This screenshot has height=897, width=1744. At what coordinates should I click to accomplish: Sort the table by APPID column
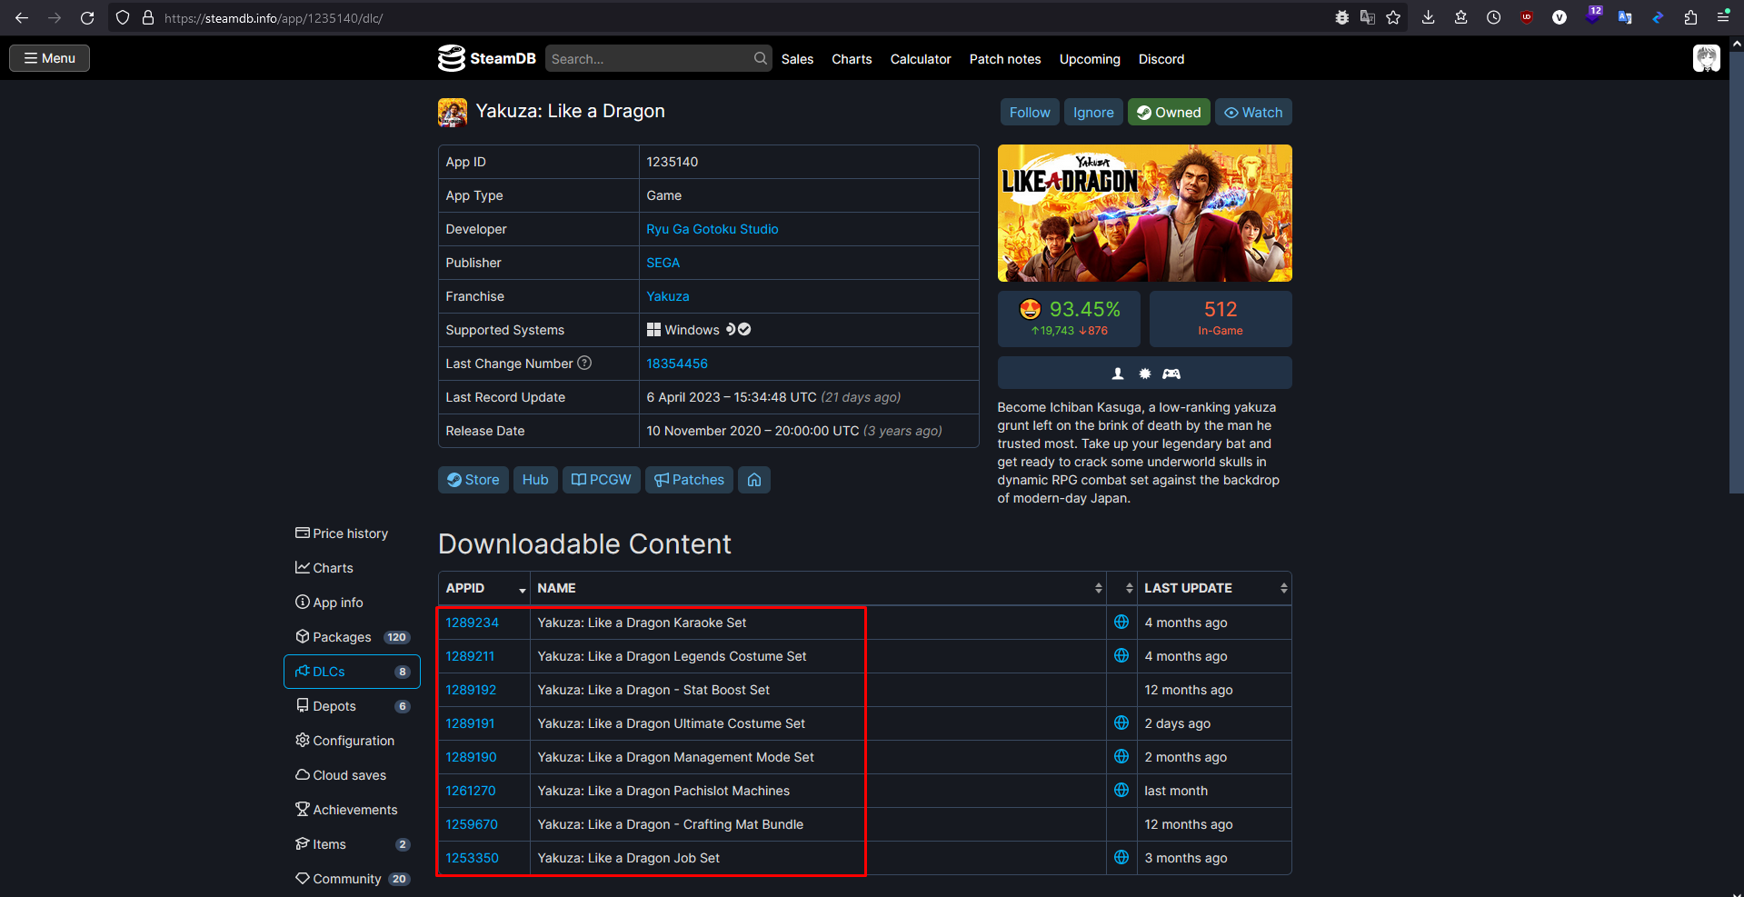(484, 588)
